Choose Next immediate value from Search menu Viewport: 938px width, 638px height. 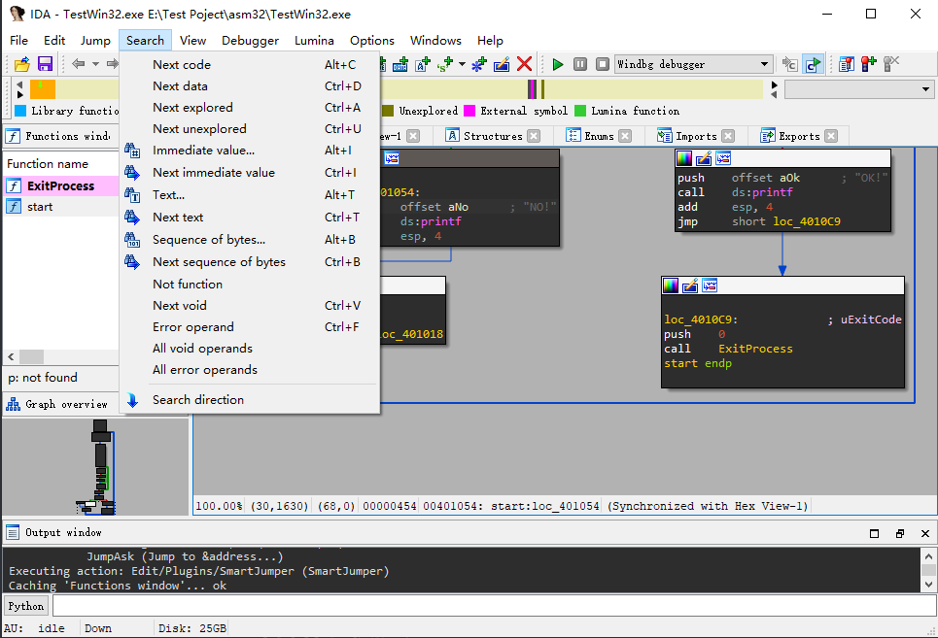point(250,173)
